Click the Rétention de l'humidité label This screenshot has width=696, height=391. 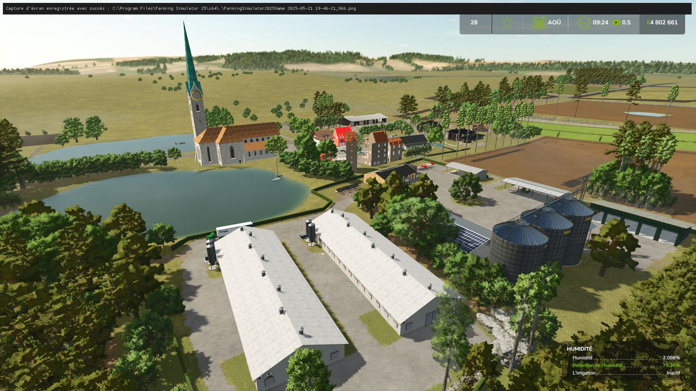click(597, 365)
